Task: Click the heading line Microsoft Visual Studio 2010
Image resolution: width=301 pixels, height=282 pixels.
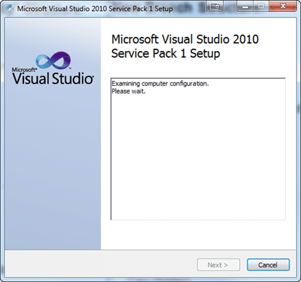Action: pos(185,39)
